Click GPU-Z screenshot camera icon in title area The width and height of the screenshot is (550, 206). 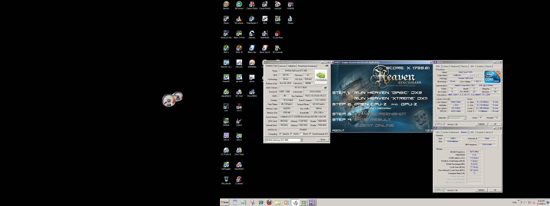point(326,66)
